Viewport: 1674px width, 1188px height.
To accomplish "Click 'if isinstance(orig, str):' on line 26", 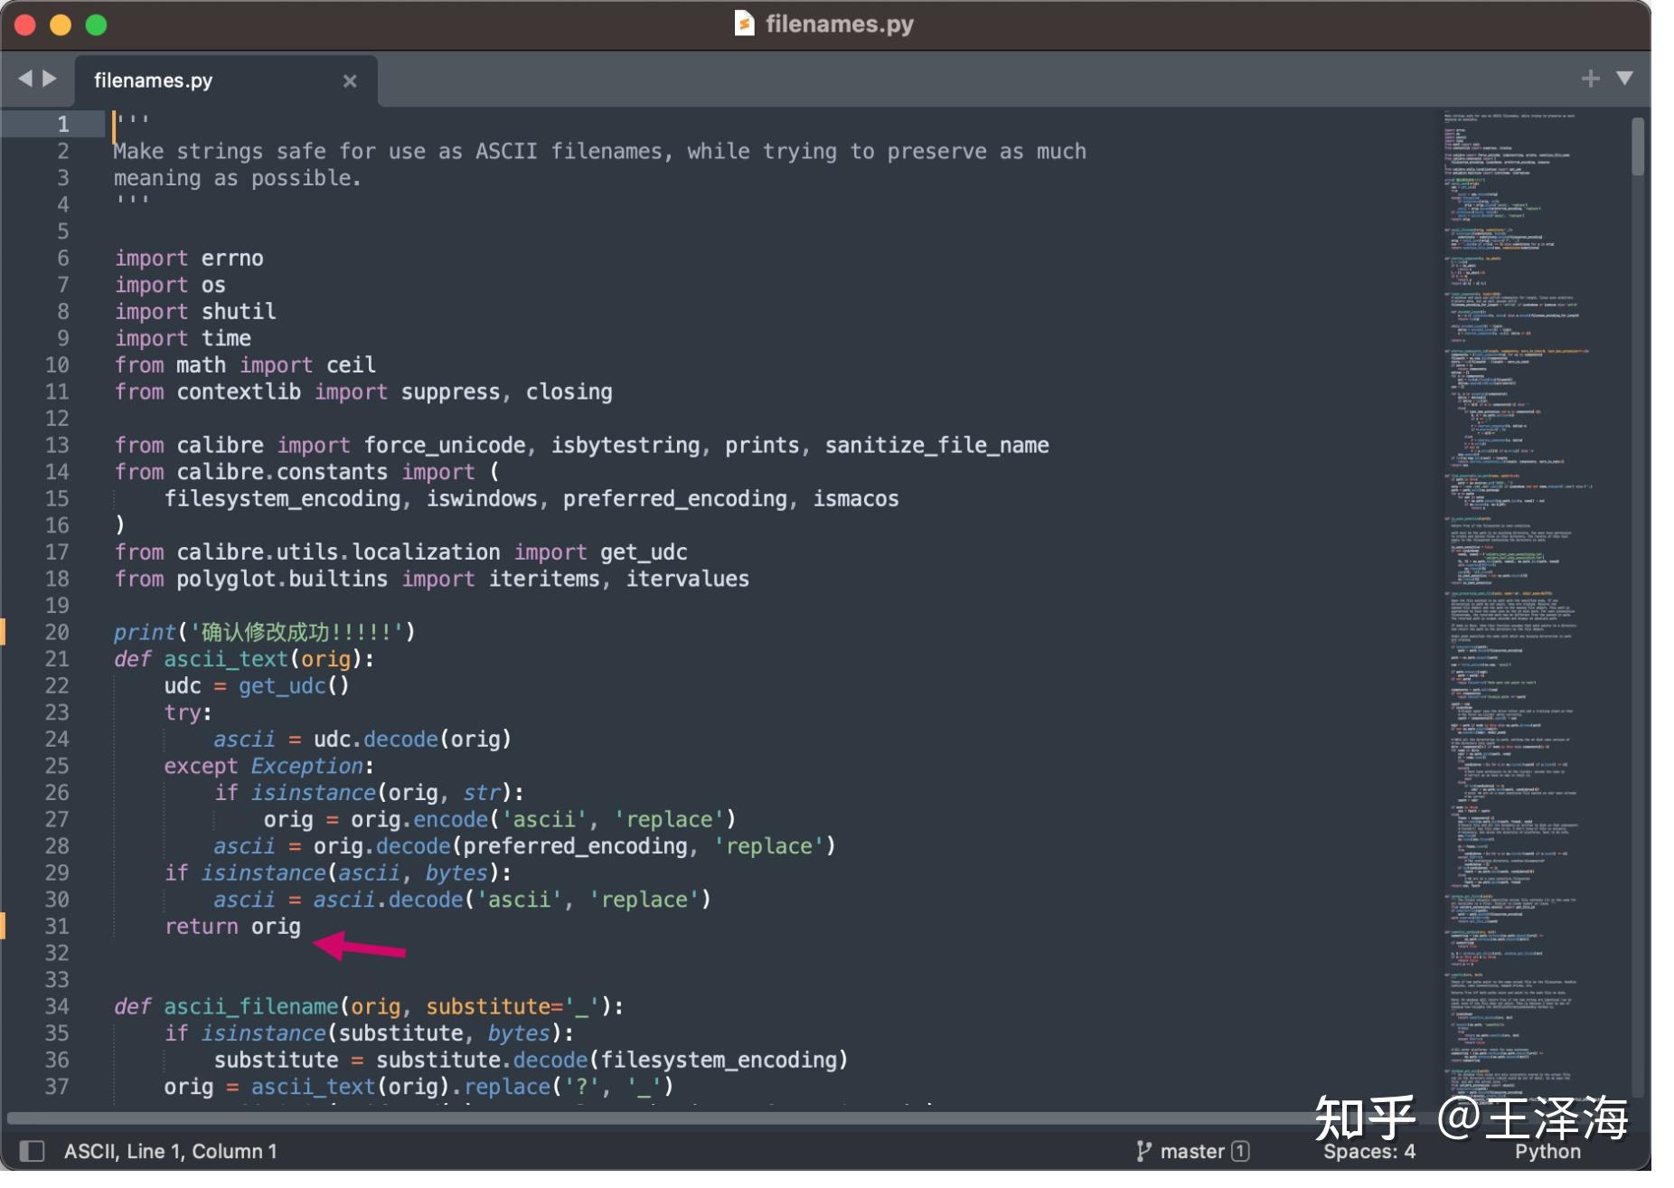I will click(369, 792).
